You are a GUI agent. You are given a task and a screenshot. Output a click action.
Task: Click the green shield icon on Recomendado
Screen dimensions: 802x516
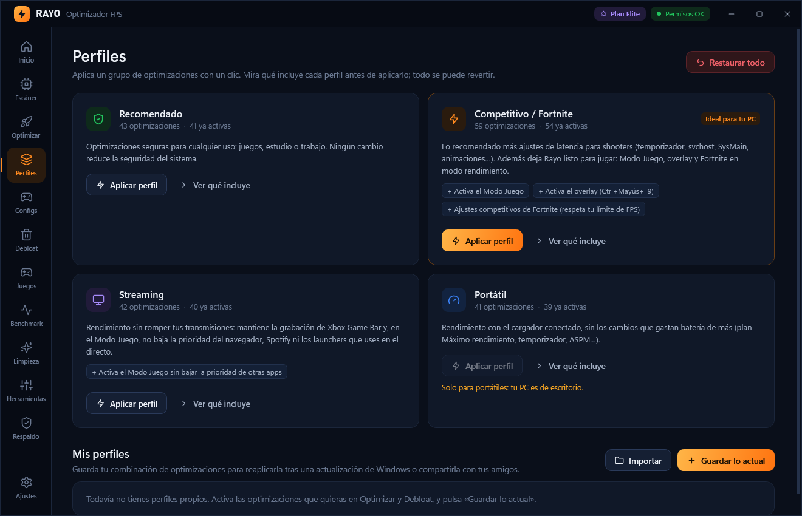coord(98,119)
